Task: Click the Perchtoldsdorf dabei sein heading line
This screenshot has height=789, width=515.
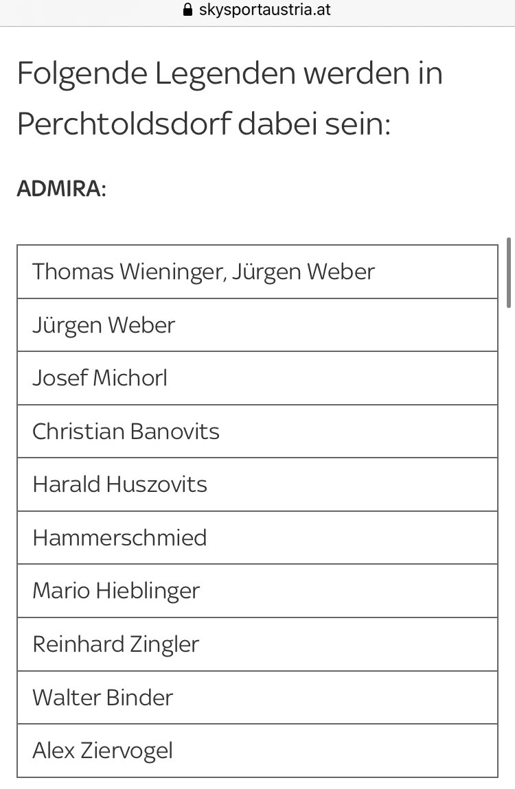Action: coord(204,123)
